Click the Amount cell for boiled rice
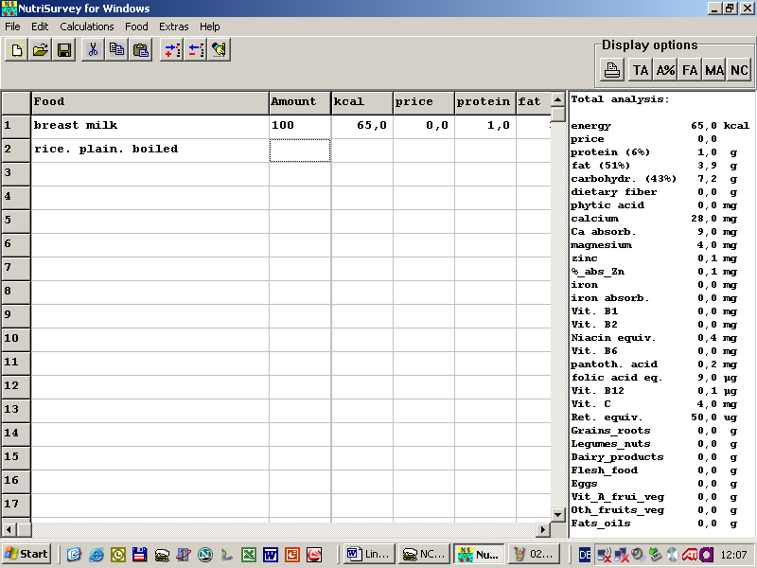The image size is (757, 568). pos(299,150)
